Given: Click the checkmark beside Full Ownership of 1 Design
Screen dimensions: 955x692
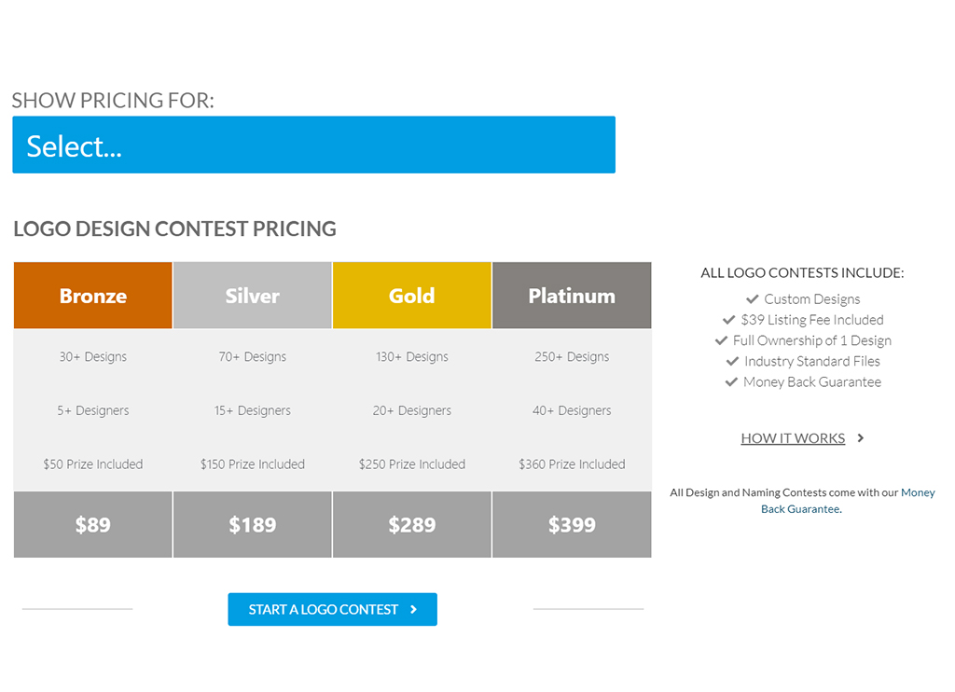Looking at the screenshot, I should coord(721,340).
